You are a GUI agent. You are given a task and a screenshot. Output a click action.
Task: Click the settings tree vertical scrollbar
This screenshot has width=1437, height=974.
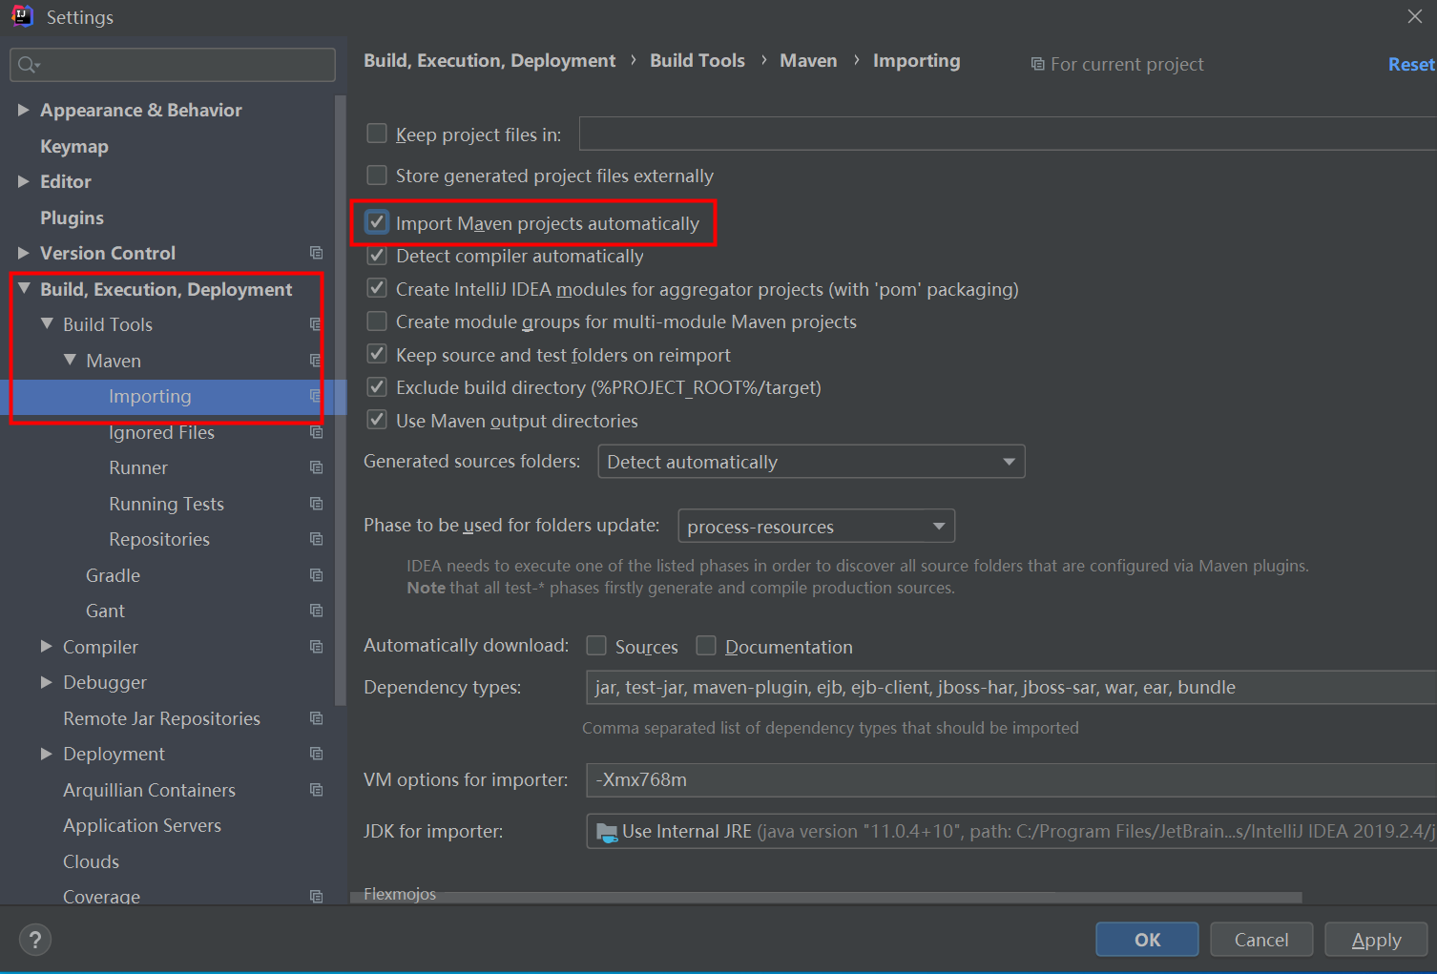point(341,401)
